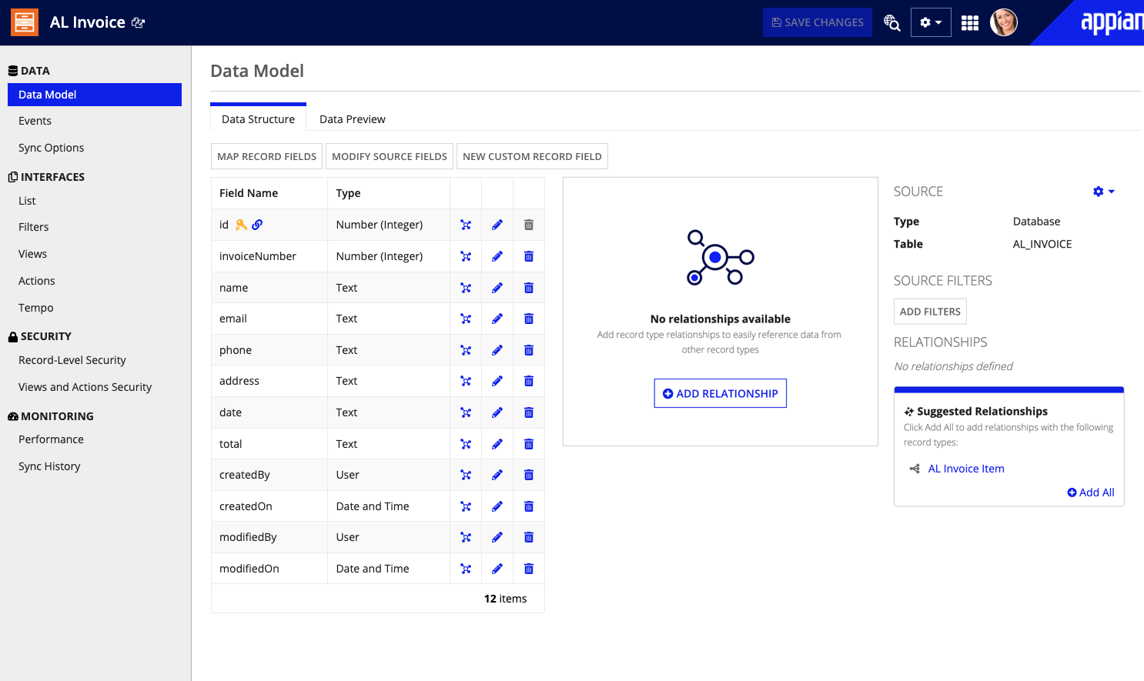The image size is (1144, 681).
Task: Open Filters under Interfaces
Action: 34,227
